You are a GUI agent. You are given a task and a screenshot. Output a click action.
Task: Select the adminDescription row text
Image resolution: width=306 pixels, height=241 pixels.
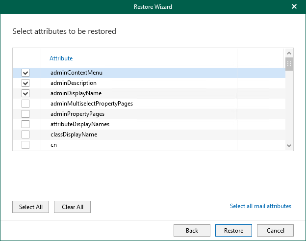click(73, 83)
